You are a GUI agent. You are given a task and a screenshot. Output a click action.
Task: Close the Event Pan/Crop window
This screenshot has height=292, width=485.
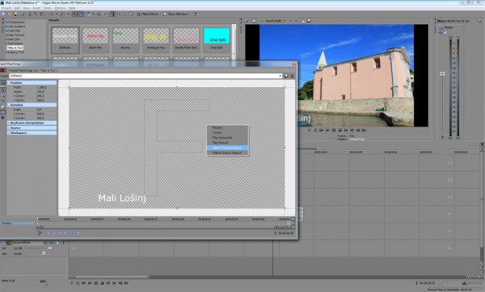coord(294,64)
